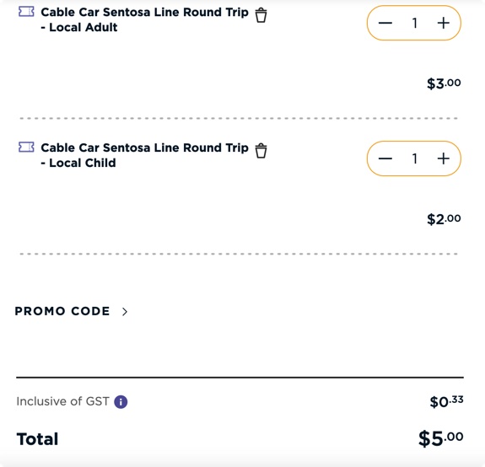The width and height of the screenshot is (485, 467).
Task: Select the Cable Car Local Child item title
Action: (144, 155)
